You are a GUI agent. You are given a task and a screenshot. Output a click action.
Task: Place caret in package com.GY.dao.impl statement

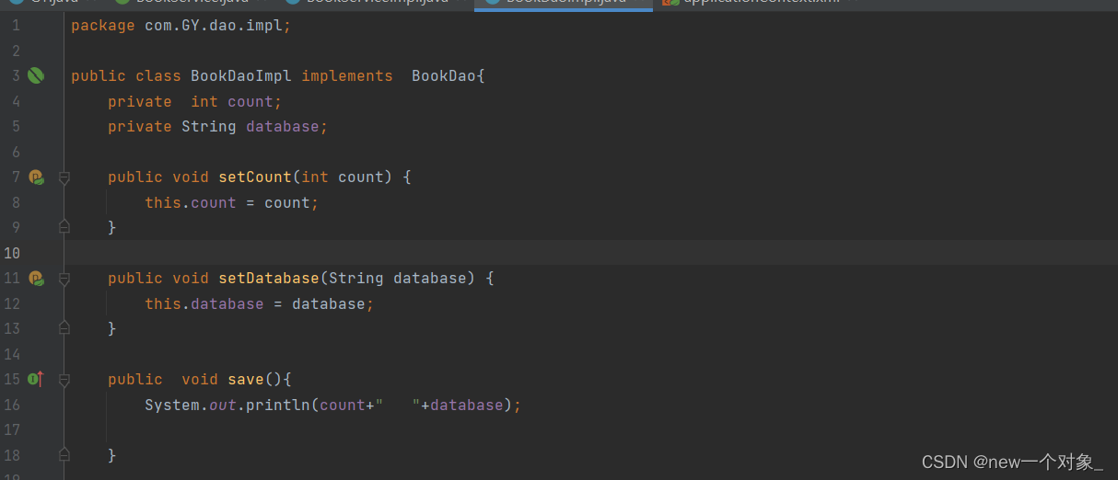click(181, 25)
